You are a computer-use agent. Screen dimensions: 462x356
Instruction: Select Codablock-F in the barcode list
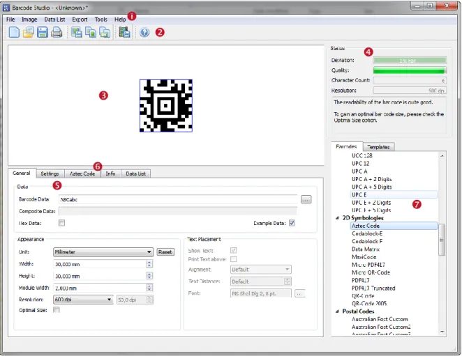[367, 241]
